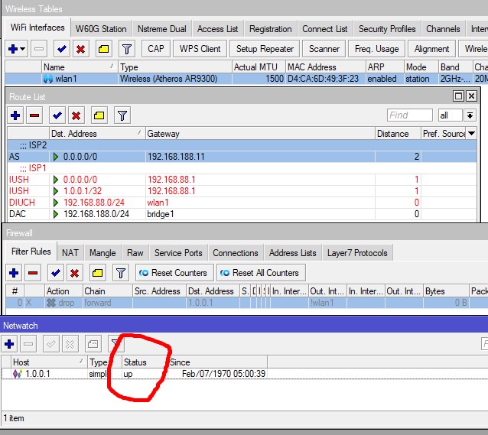
Task: Open the Security Profiles tab
Action: pos(387,29)
